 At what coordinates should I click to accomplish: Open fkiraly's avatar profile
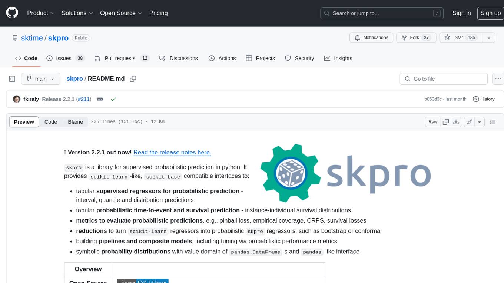pyautogui.click(x=17, y=99)
